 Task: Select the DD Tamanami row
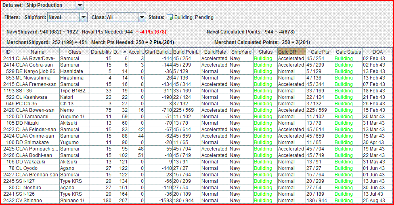(x=197, y=117)
